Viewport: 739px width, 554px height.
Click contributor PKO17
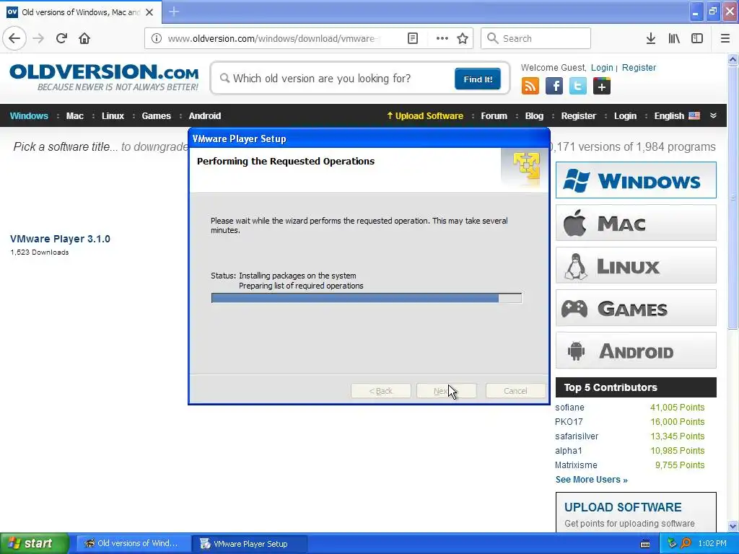(569, 421)
